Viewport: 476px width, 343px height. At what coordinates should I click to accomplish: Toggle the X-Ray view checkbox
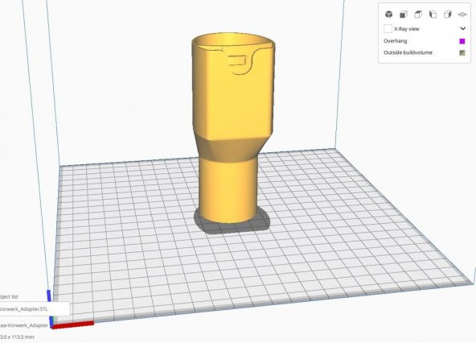pos(388,29)
